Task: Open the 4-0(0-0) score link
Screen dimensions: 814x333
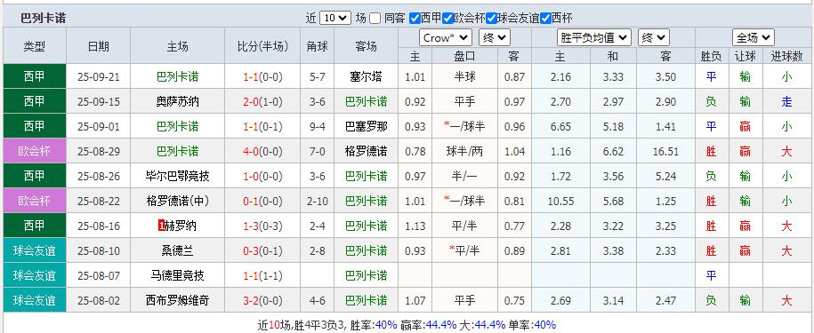Action: (262, 152)
